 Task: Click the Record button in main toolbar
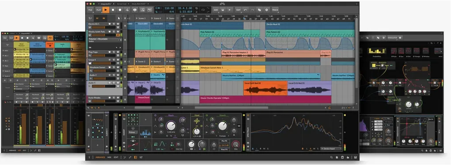tap(120, 10)
